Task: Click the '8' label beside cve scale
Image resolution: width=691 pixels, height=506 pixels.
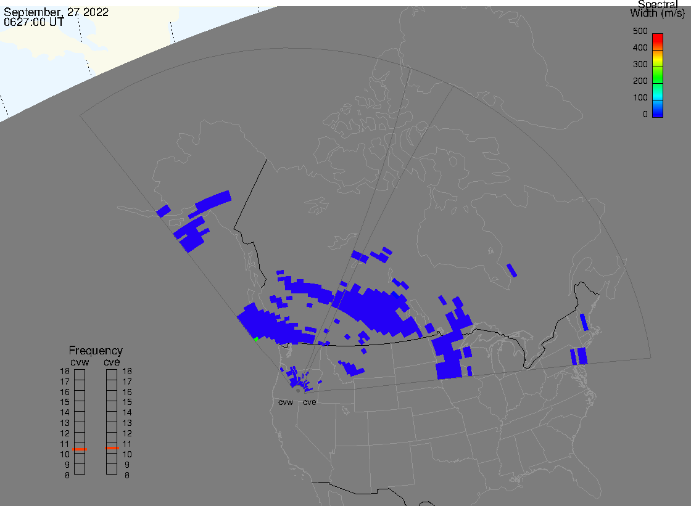Action: click(x=127, y=475)
